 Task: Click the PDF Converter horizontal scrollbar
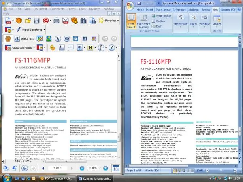[x=66, y=161]
